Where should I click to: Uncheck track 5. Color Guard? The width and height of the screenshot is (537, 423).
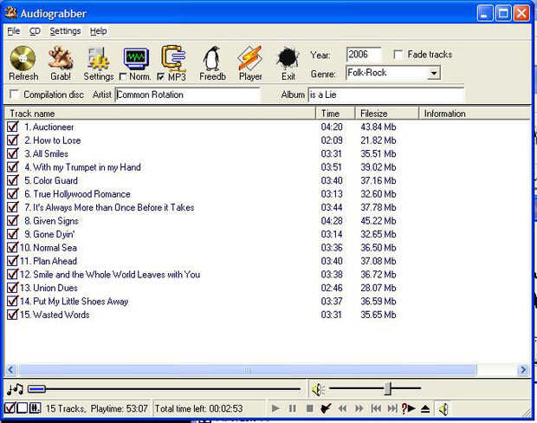pos(13,180)
